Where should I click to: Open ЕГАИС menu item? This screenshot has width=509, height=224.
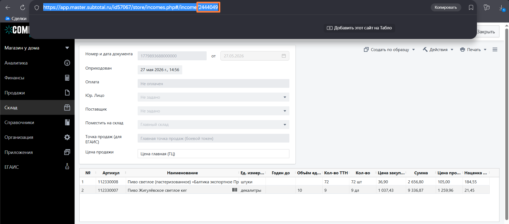[37, 167]
